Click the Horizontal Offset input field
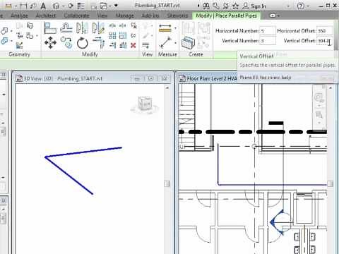This screenshot has width=339, height=254. coord(325,31)
